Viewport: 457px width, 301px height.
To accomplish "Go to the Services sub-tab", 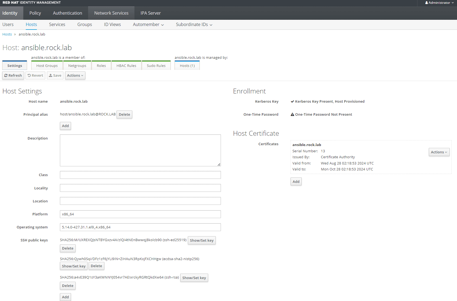I will coord(57,24).
